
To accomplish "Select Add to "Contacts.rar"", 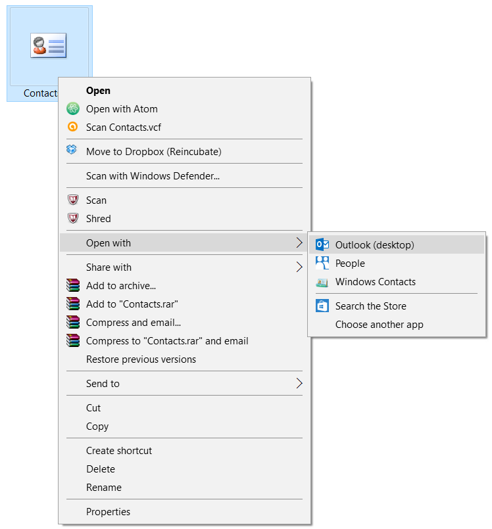I will [x=184, y=304].
